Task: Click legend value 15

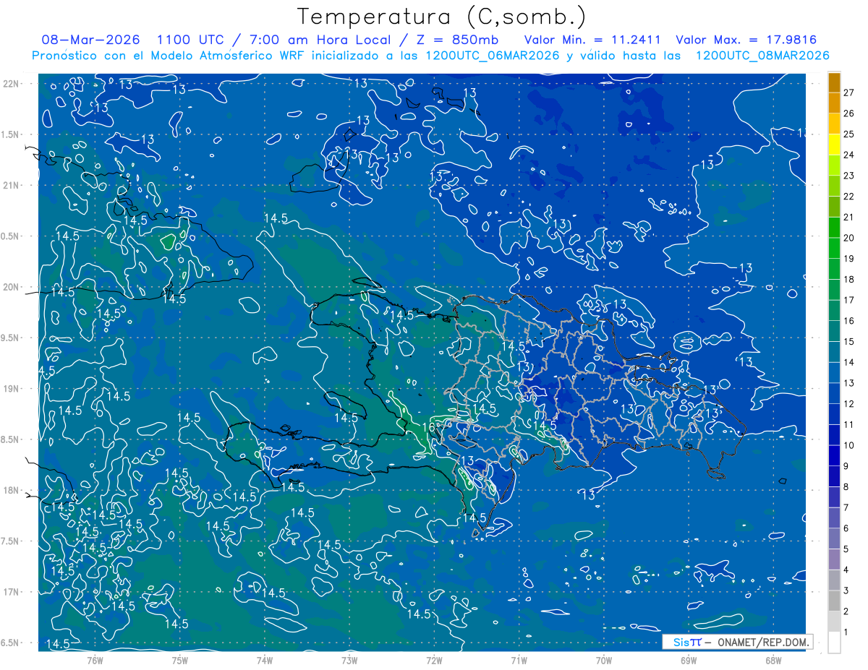Action: 848,341
